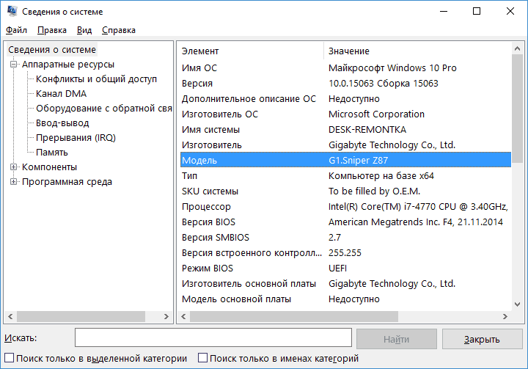Select Компоненты label in tree

tap(50, 167)
